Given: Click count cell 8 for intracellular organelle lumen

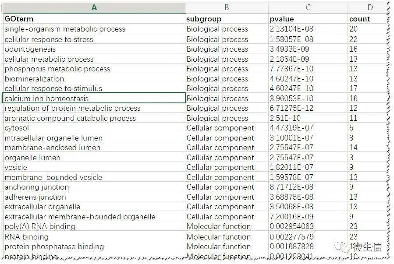Looking at the screenshot, I should 368,138.
